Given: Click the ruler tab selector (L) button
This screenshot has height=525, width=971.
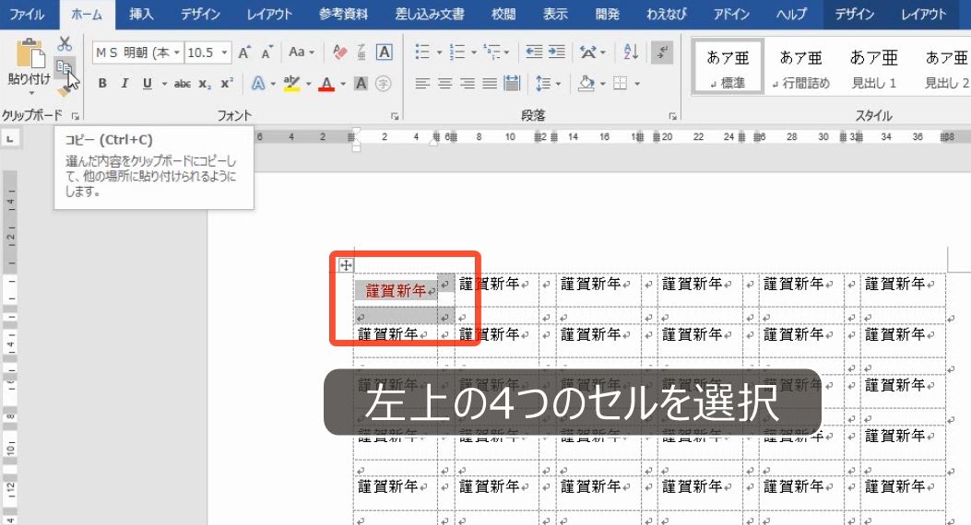Looking at the screenshot, I should pos(9,139).
